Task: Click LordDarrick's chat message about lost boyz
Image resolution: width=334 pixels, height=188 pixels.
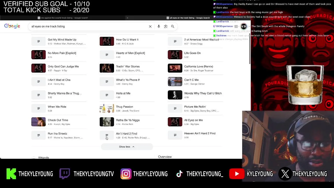Action: click(x=248, y=12)
